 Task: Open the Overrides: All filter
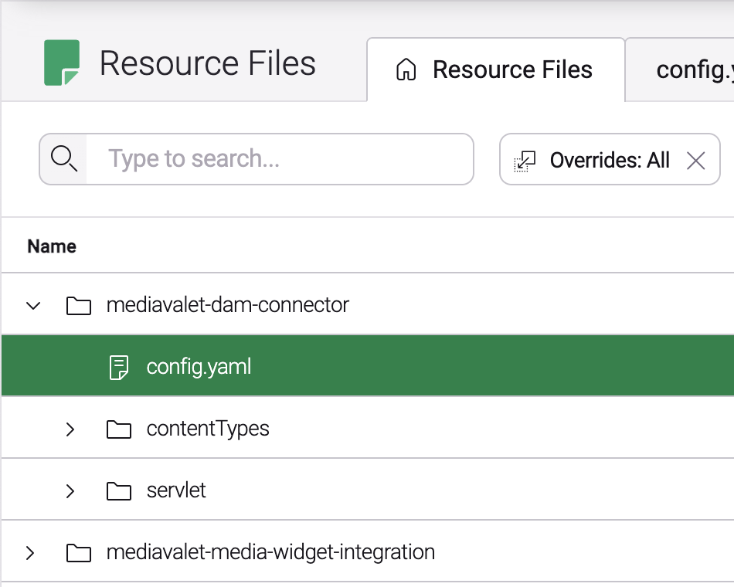(610, 159)
